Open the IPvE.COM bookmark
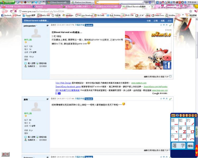The height and width of the screenshot is (158, 198). [128, 15]
